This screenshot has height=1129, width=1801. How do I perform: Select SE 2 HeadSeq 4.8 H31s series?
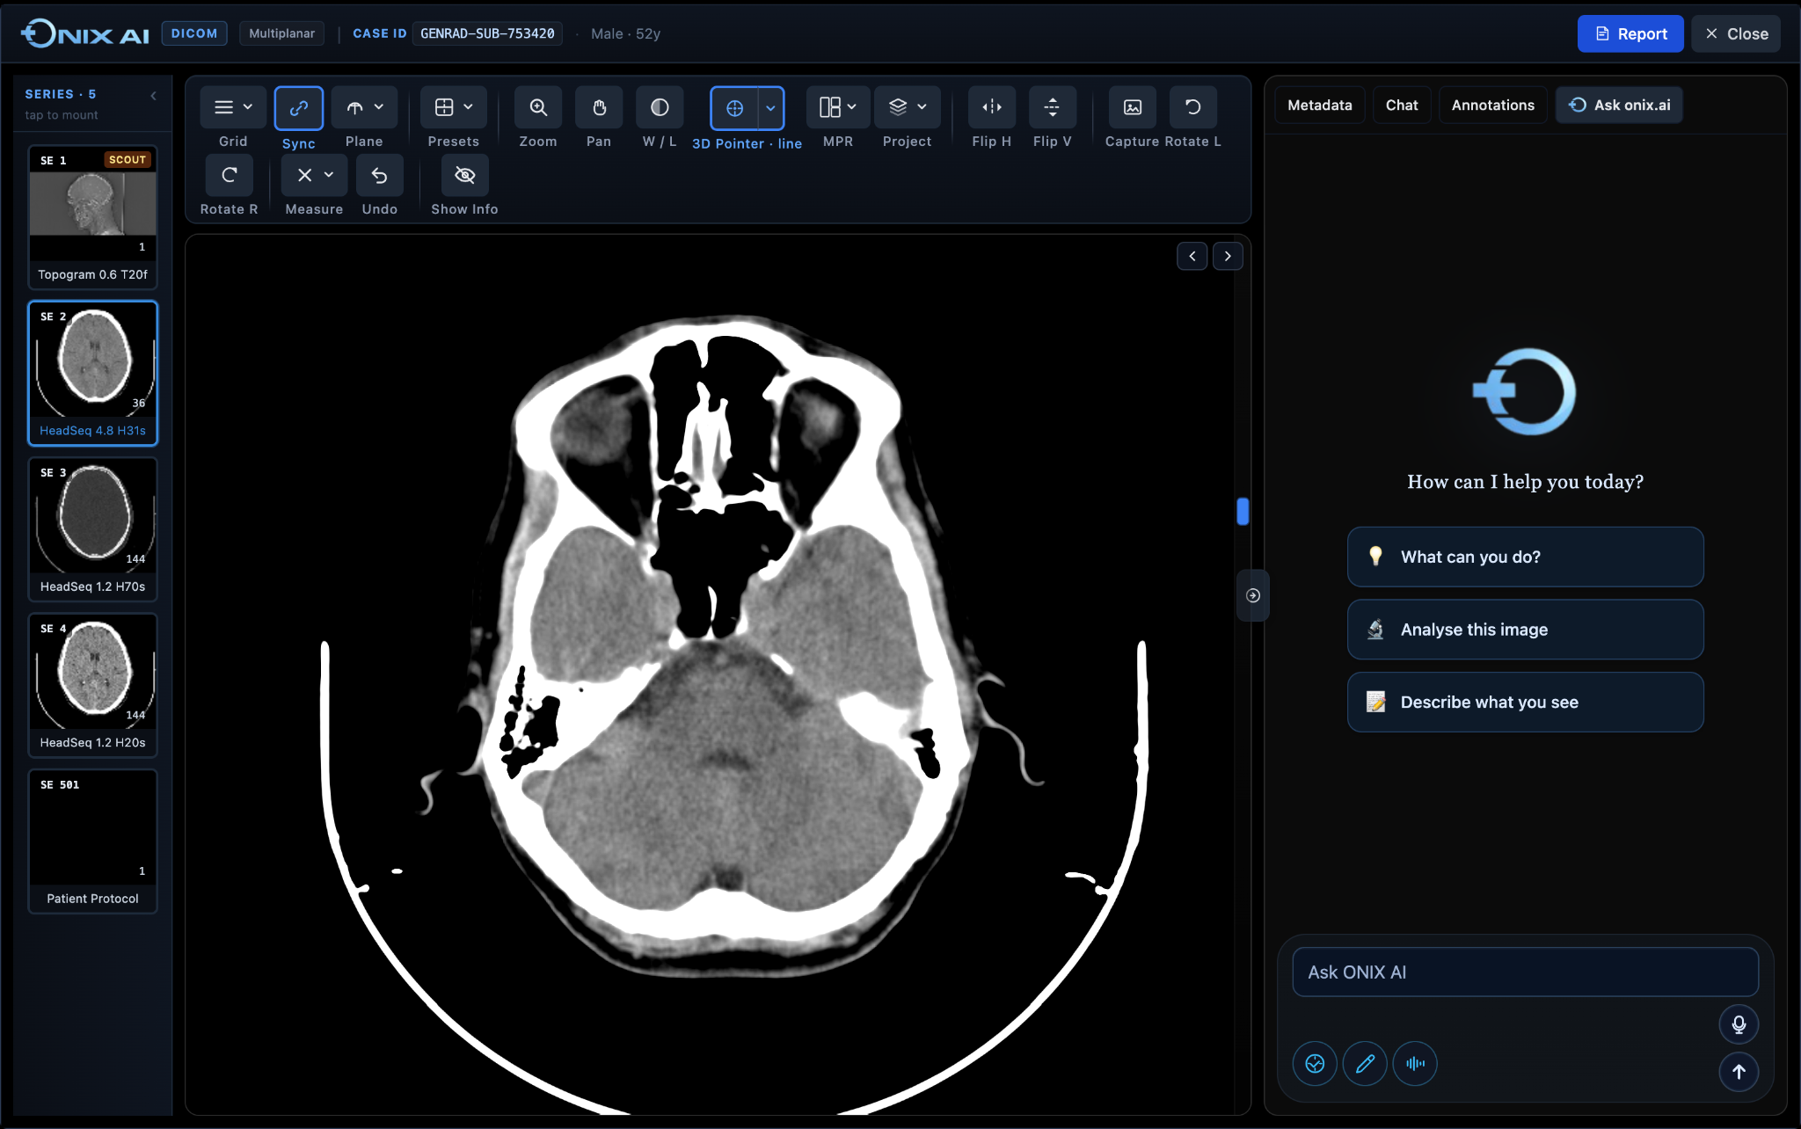92,373
